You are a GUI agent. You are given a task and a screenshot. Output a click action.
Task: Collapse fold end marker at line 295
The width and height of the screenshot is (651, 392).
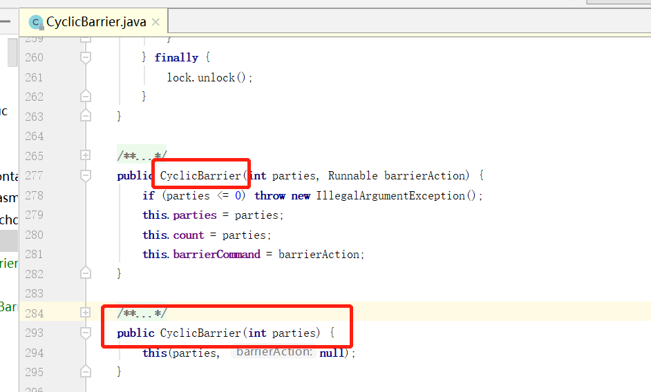pyautogui.click(x=86, y=372)
